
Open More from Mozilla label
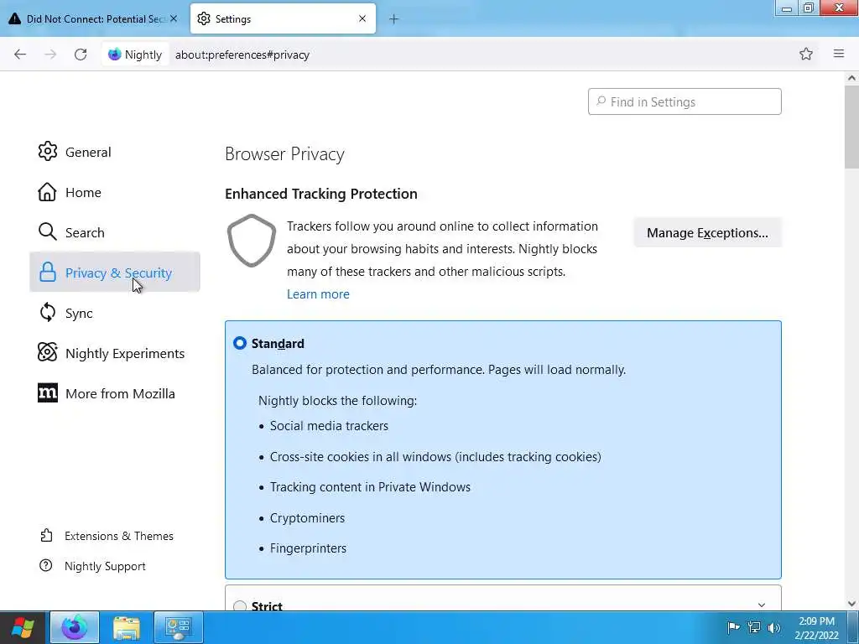tap(120, 394)
